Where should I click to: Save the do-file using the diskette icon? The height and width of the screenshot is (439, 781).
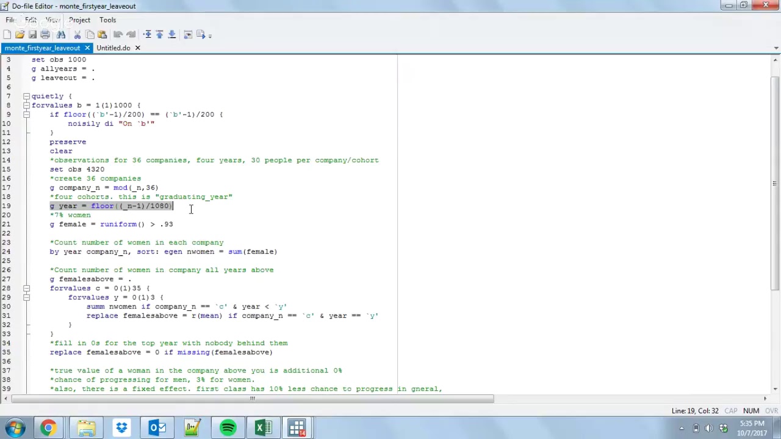pos(32,35)
